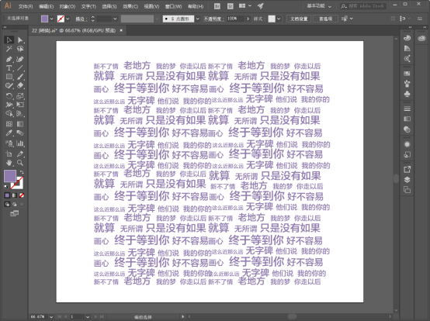
Task: Switch to Gradient fill mode
Action: coord(15,195)
